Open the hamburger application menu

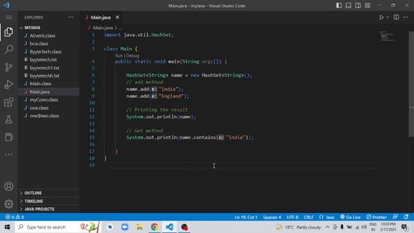coord(8,17)
